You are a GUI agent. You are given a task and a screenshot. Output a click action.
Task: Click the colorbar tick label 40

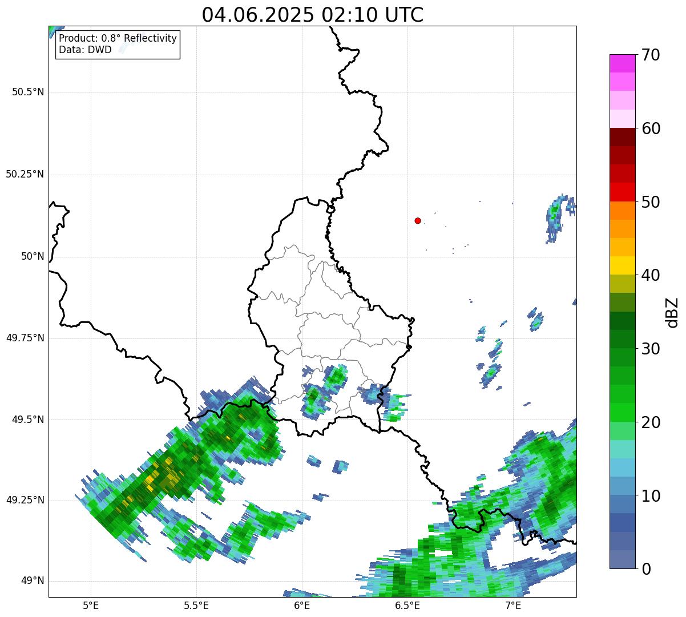tap(650, 275)
